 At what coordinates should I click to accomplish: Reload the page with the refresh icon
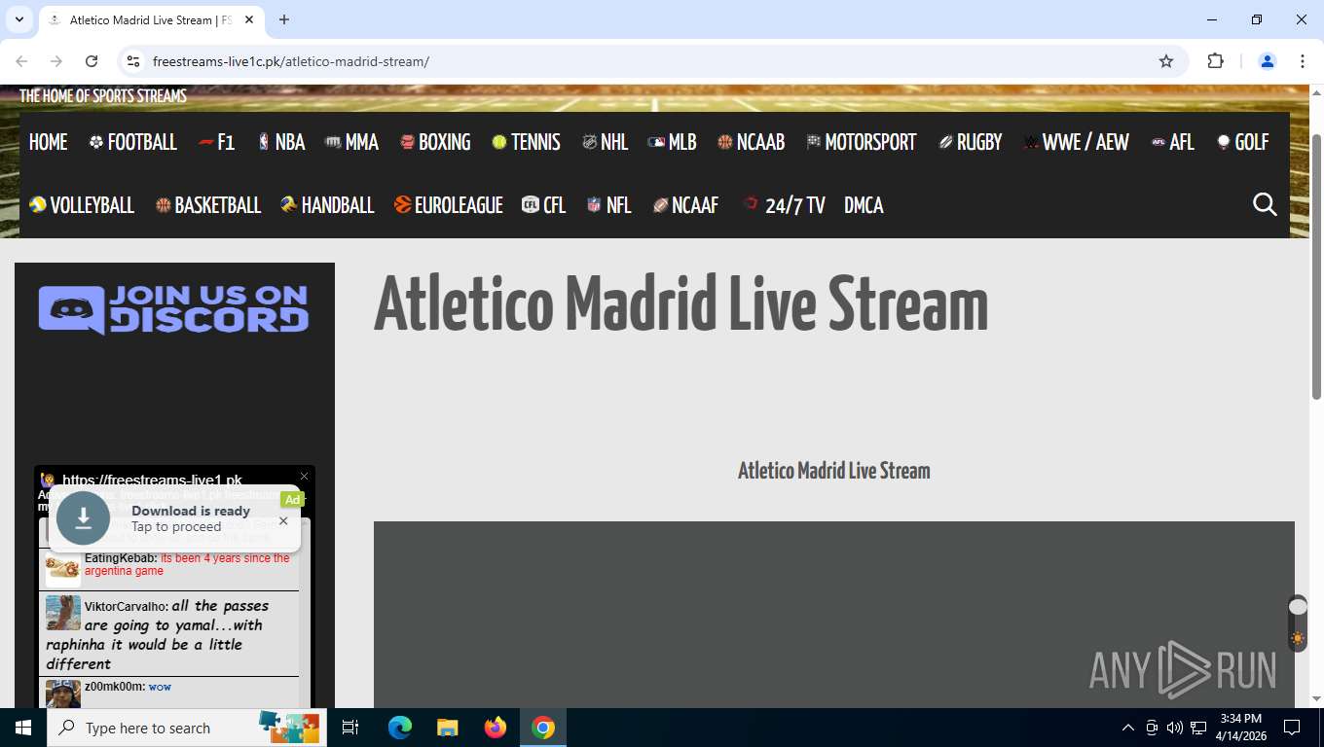pyautogui.click(x=92, y=61)
